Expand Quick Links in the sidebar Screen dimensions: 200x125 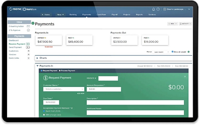(29, 58)
